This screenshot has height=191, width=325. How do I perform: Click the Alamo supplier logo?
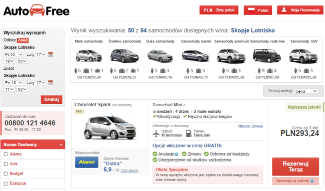pyautogui.click(x=86, y=162)
